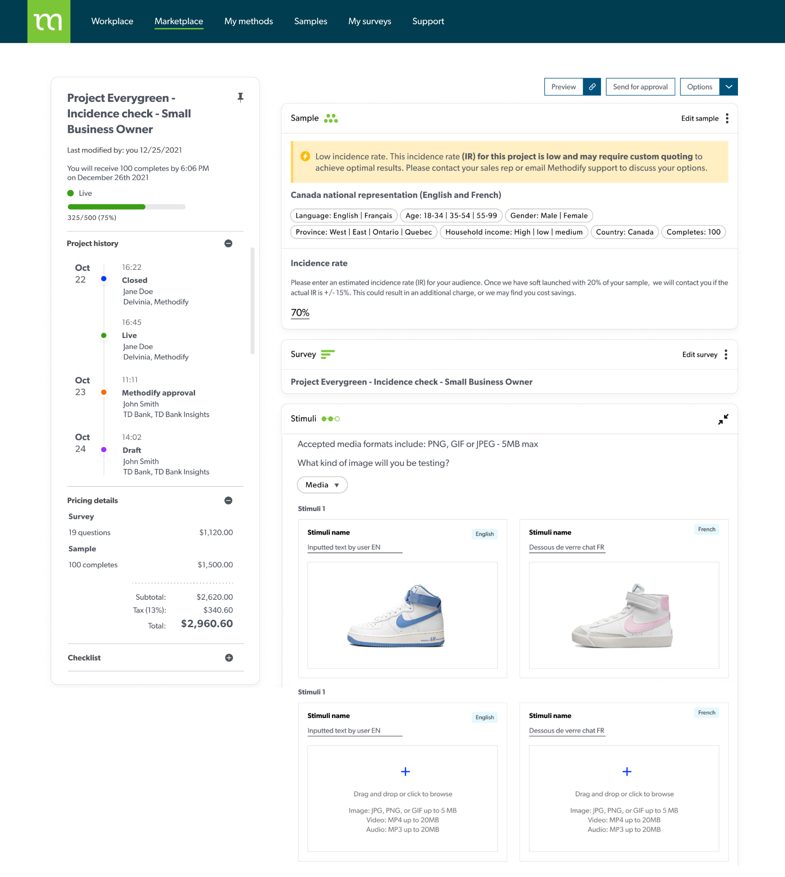The image size is (785, 877).
Task: Click the Options button
Action: pyautogui.click(x=700, y=87)
